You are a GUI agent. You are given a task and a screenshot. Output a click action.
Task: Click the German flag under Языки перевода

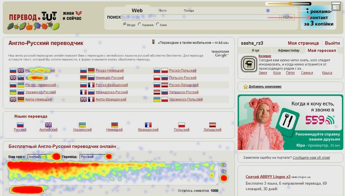115,125
